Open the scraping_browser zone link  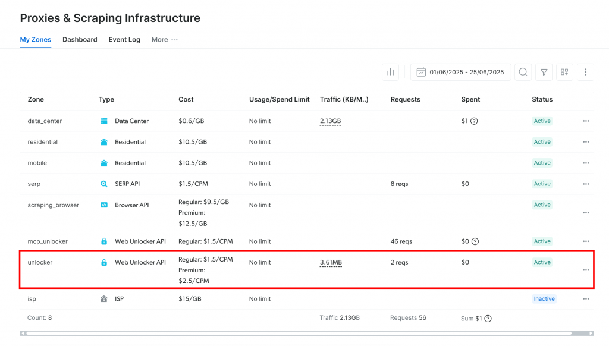point(54,205)
